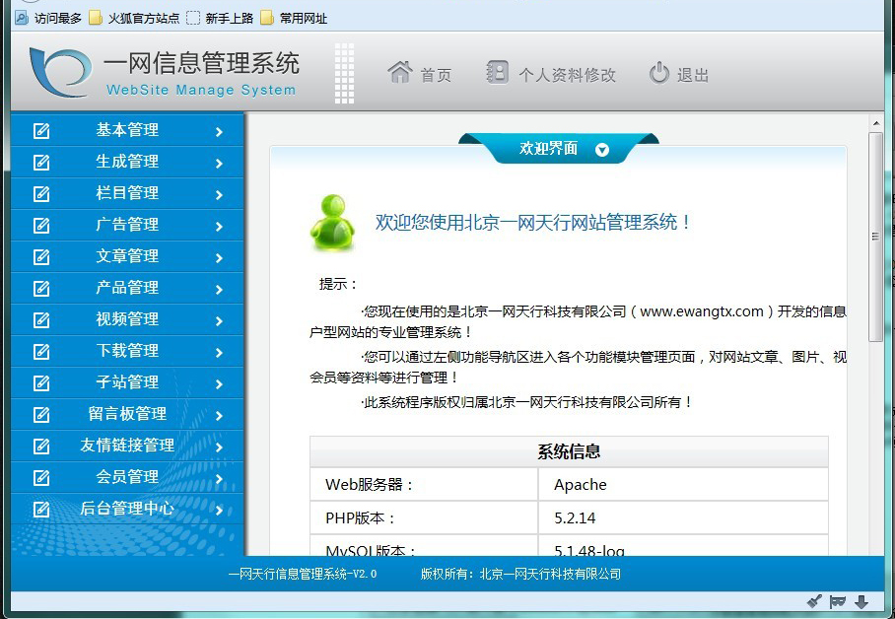This screenshot has width=895, height=619.
Task: Click the brush theme icon in the status bar
Action: 814,600
